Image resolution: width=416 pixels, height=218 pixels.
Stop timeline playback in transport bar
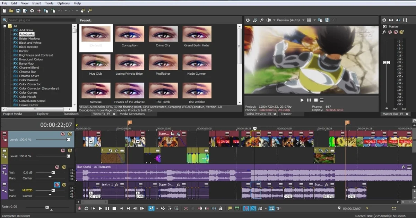pyautogui.click(x=114, y=208)
